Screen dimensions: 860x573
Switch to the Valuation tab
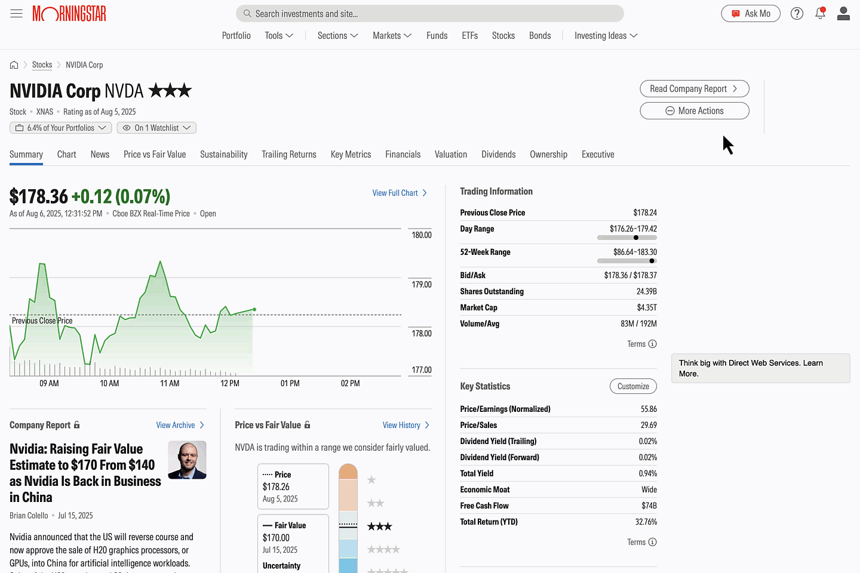(x=451, y=154)
